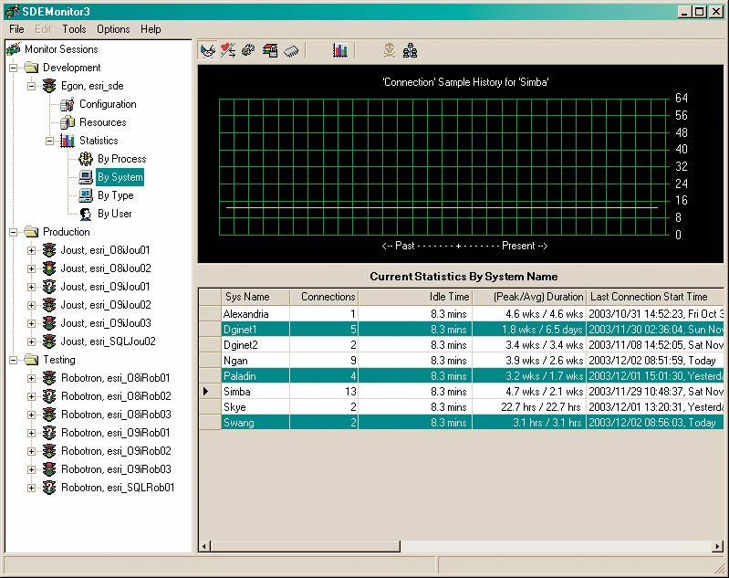Open the Tools menu
Screen dimensions: 729x578
point(74,29)
